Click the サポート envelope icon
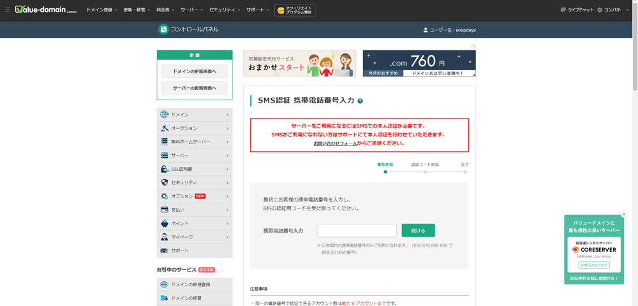Screen dimensions: 638x306 coord(165,251)
